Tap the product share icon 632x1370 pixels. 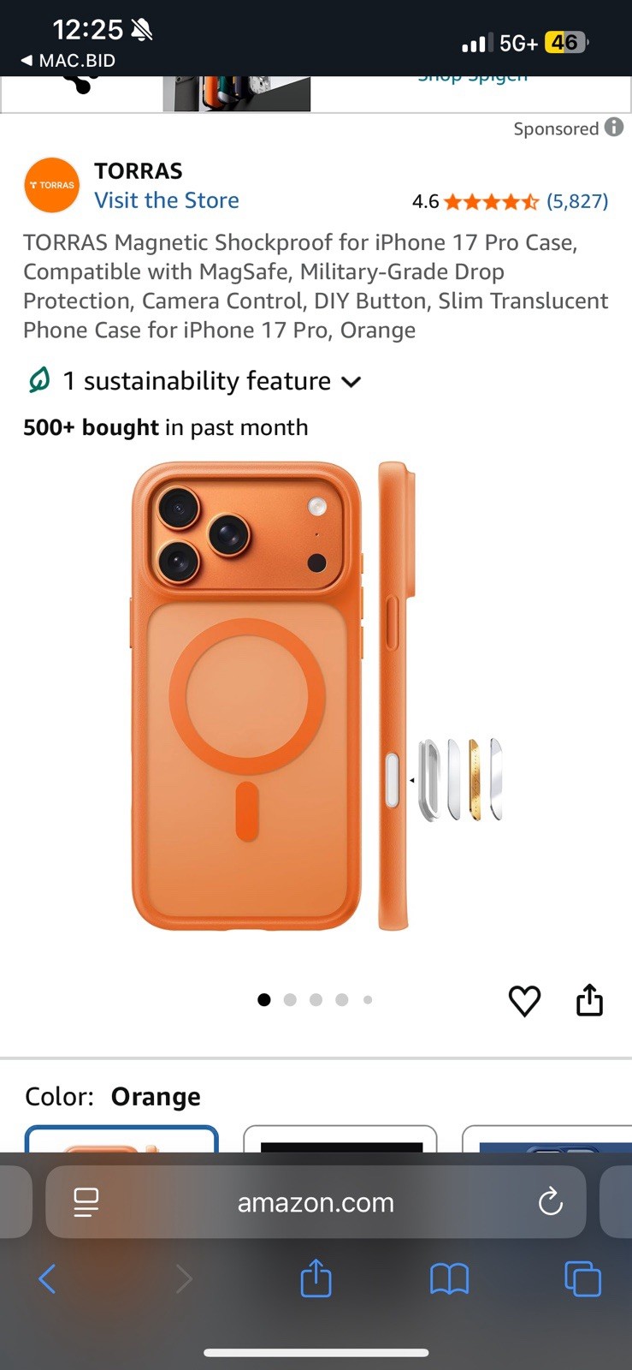pyautogui.click(x=590, y=999)
